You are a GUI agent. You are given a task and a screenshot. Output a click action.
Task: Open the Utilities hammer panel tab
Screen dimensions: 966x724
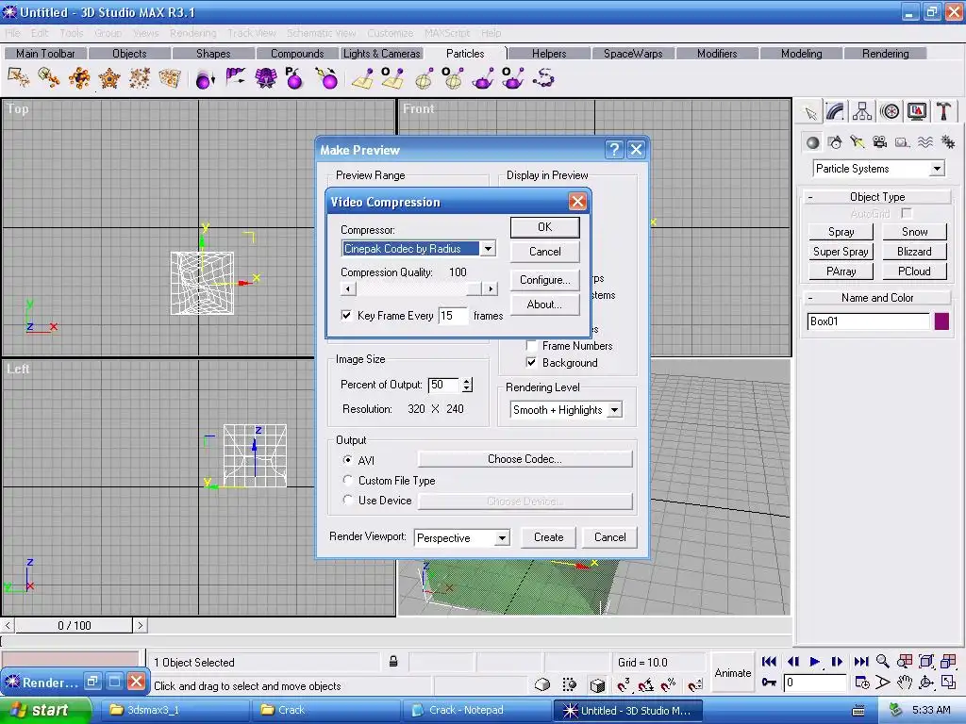pyautogui.click(x=943, y=111)
